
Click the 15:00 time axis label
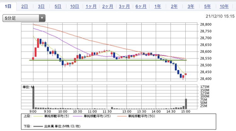point(186,111)
